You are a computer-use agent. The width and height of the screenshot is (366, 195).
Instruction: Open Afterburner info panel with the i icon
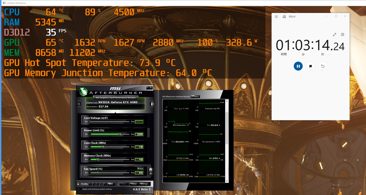click(152, 104)
